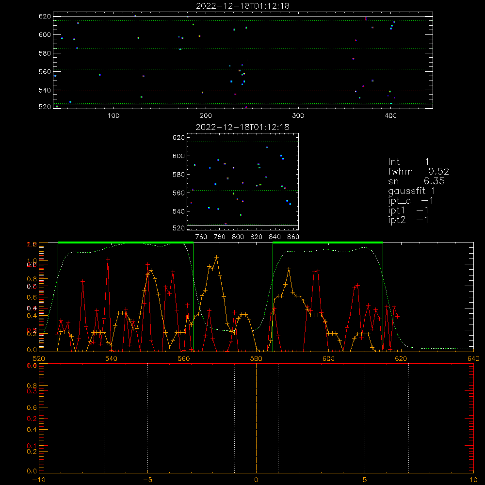Viewport: 485px width, 485px height.
Task: Click the thick green bar spanning 585 to 615
Action: coord(328,242)
